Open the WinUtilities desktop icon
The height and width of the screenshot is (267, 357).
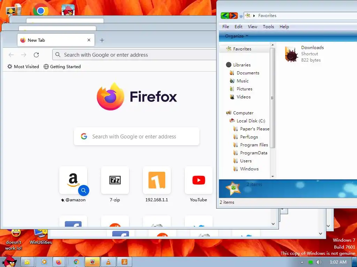click(40, 237)
